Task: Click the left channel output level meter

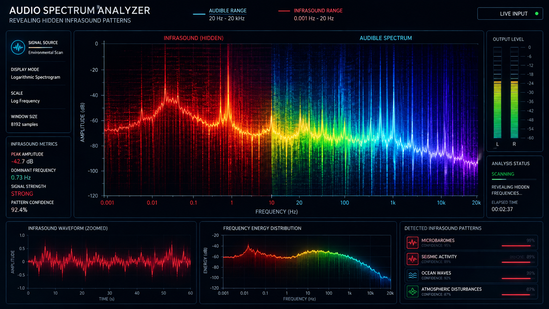Action: [x=497, y=93]
